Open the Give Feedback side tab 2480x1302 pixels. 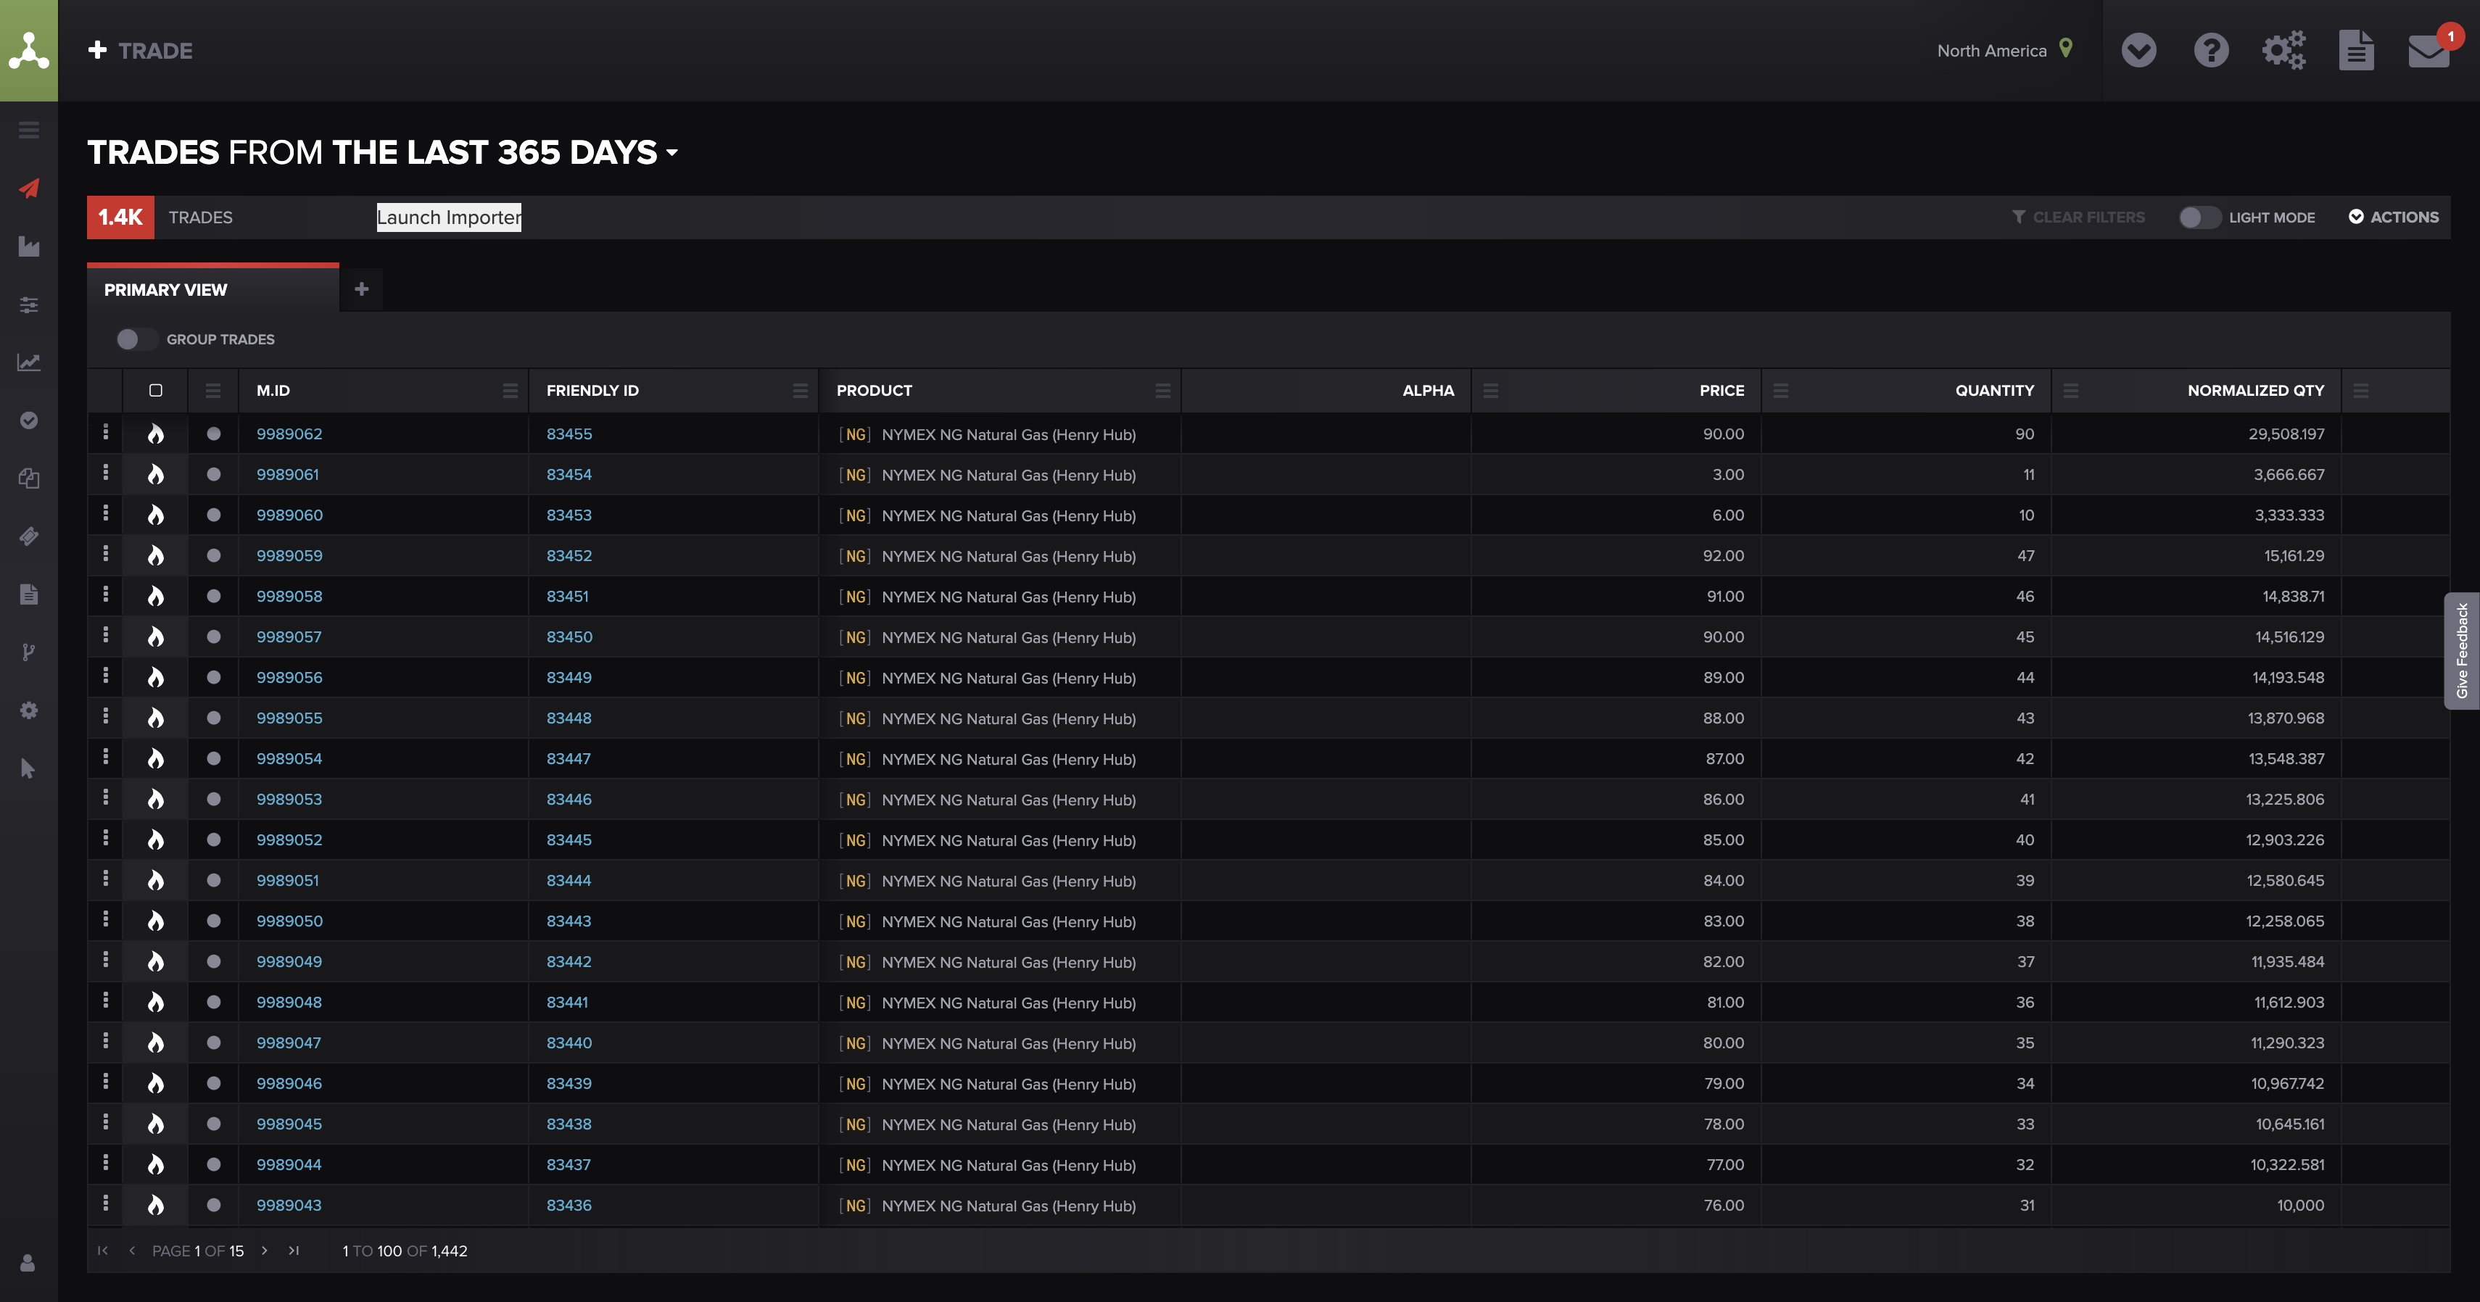click(2462, 650)
